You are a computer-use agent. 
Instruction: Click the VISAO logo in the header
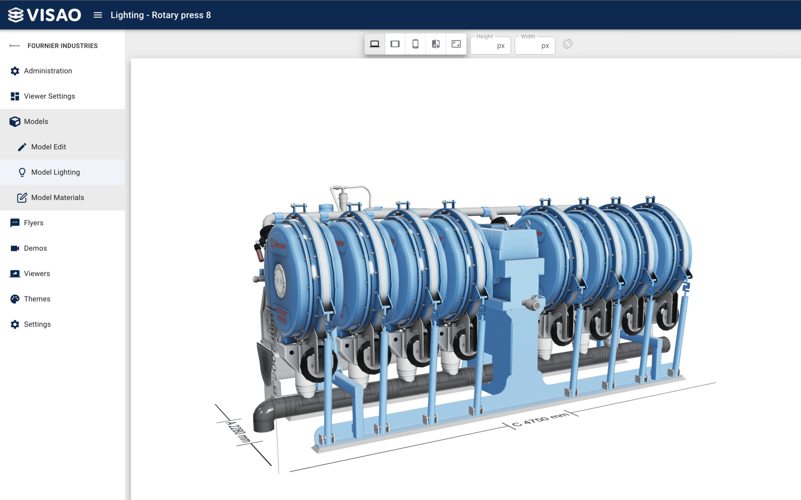pyautogui.click(x=45, y=15)
